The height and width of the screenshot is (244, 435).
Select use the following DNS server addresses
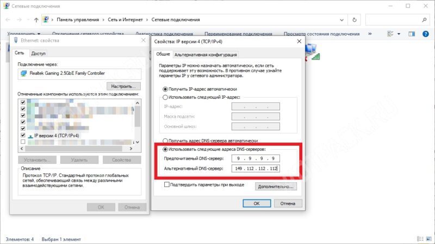tap(165, 149)
